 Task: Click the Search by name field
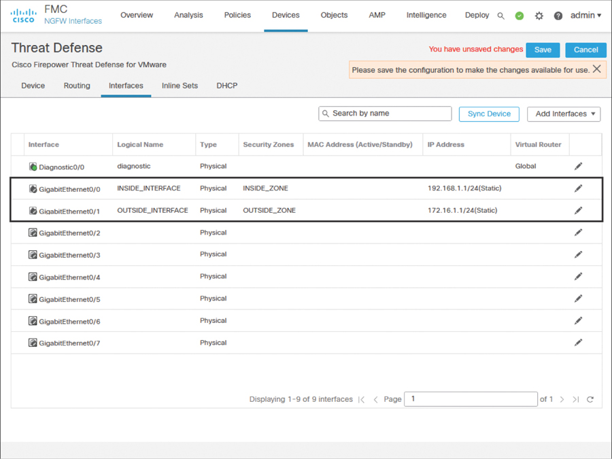(385, 114)
